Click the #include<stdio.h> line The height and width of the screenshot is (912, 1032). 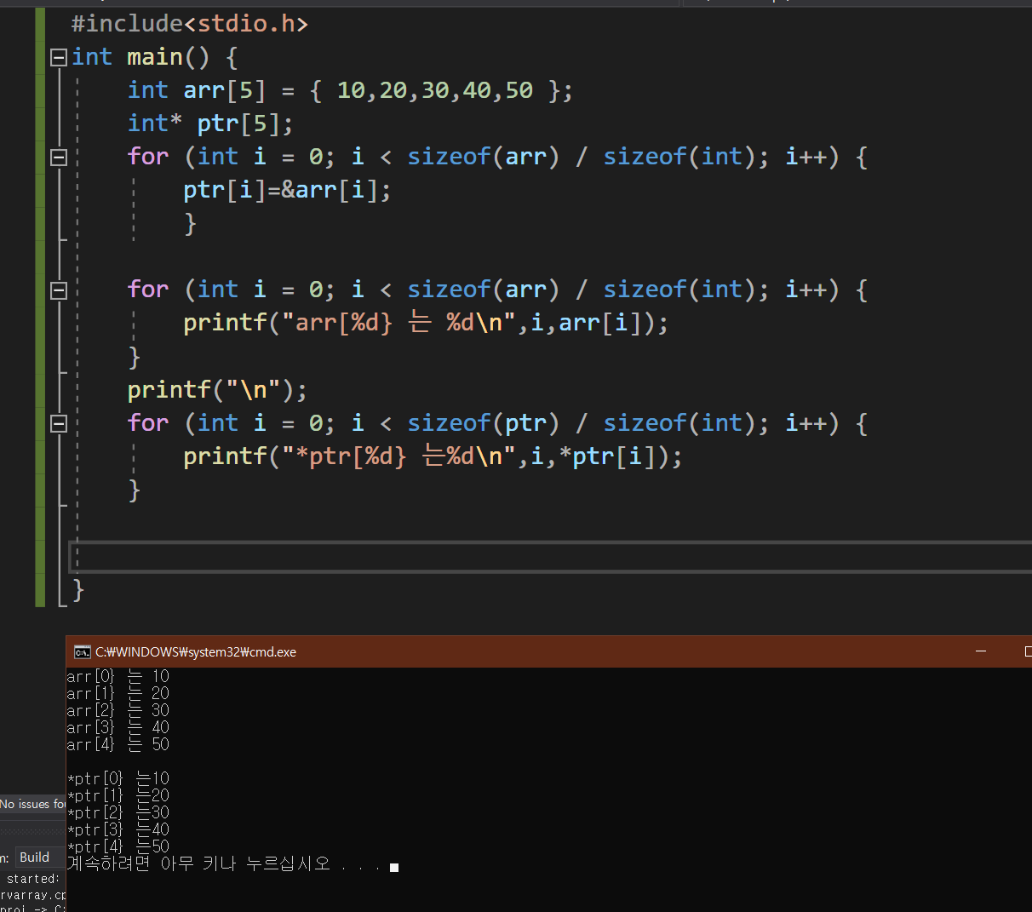190,24
